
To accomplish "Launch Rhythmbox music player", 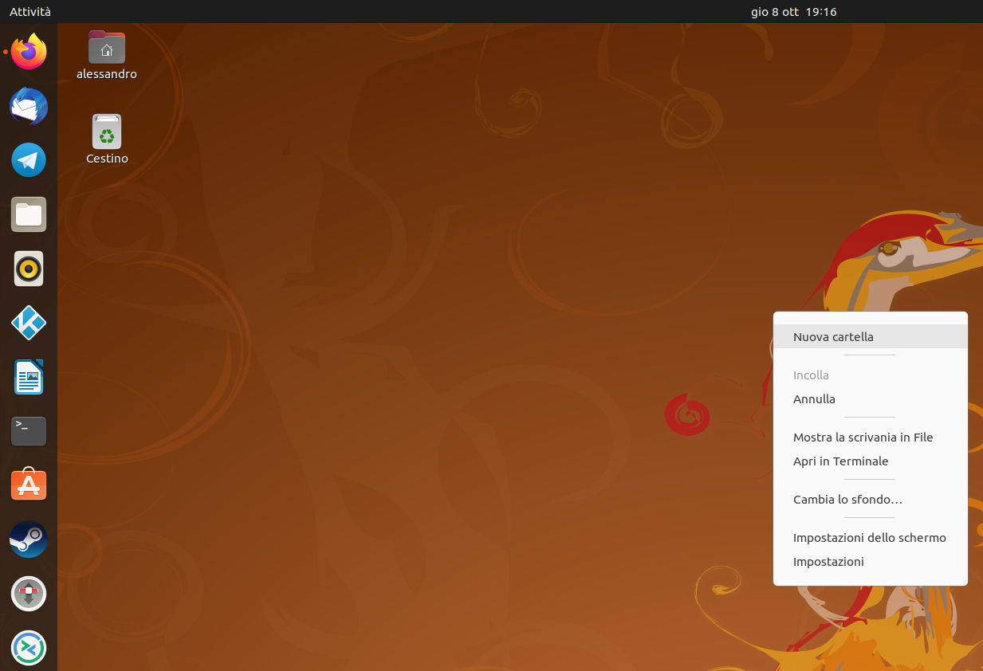I will 29,269.
